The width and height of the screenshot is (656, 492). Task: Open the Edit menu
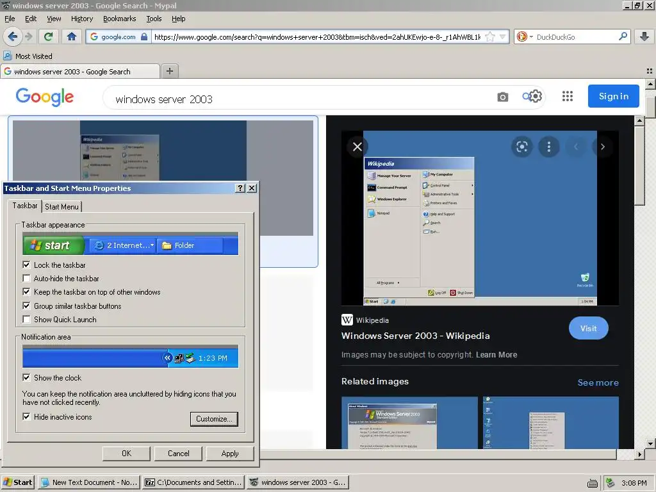(x=31, y=19)
